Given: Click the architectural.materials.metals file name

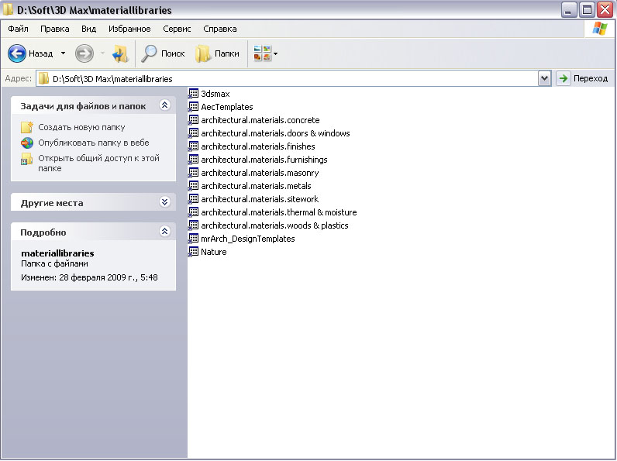Looking at the screenshot, I should coord(256,186).
